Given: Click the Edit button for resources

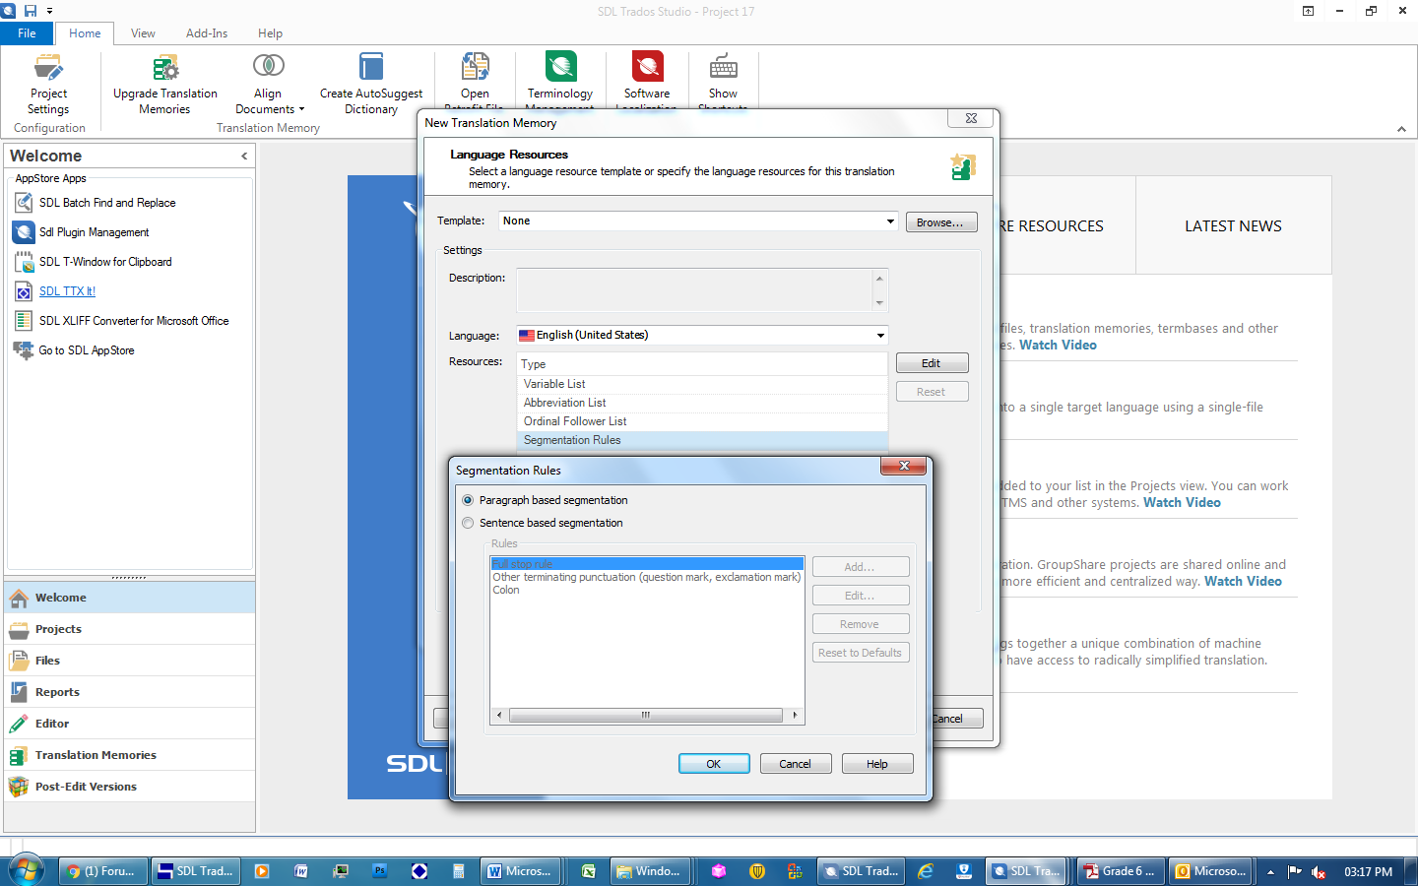Looking at the screenshot, I should pyautogui.click(x=932, y=363).
